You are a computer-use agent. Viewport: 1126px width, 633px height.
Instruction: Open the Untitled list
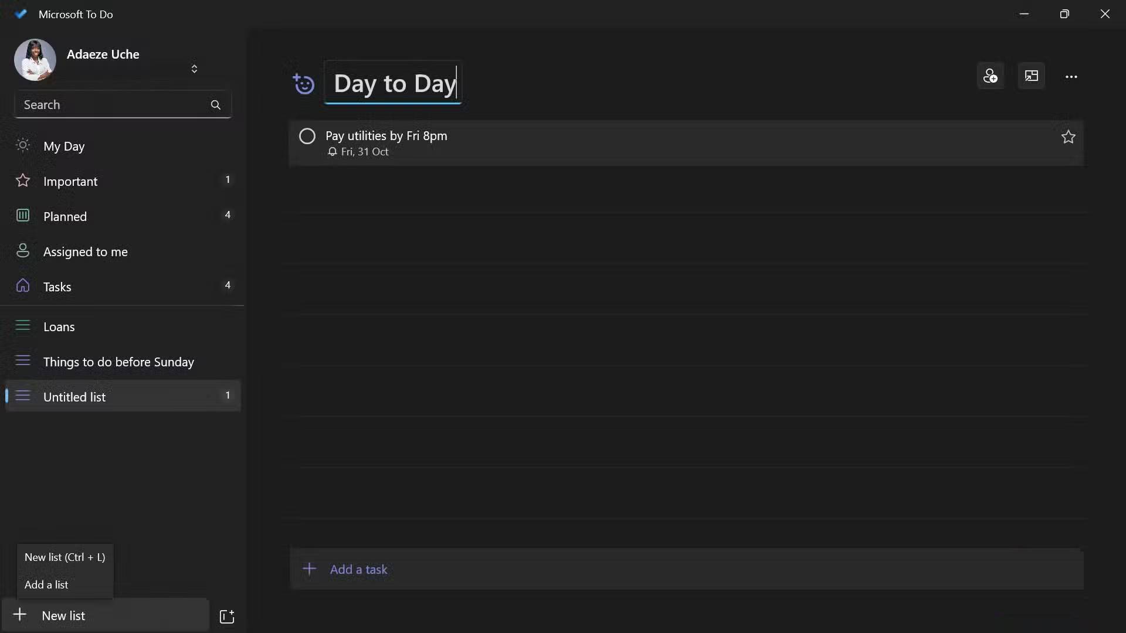74,397
